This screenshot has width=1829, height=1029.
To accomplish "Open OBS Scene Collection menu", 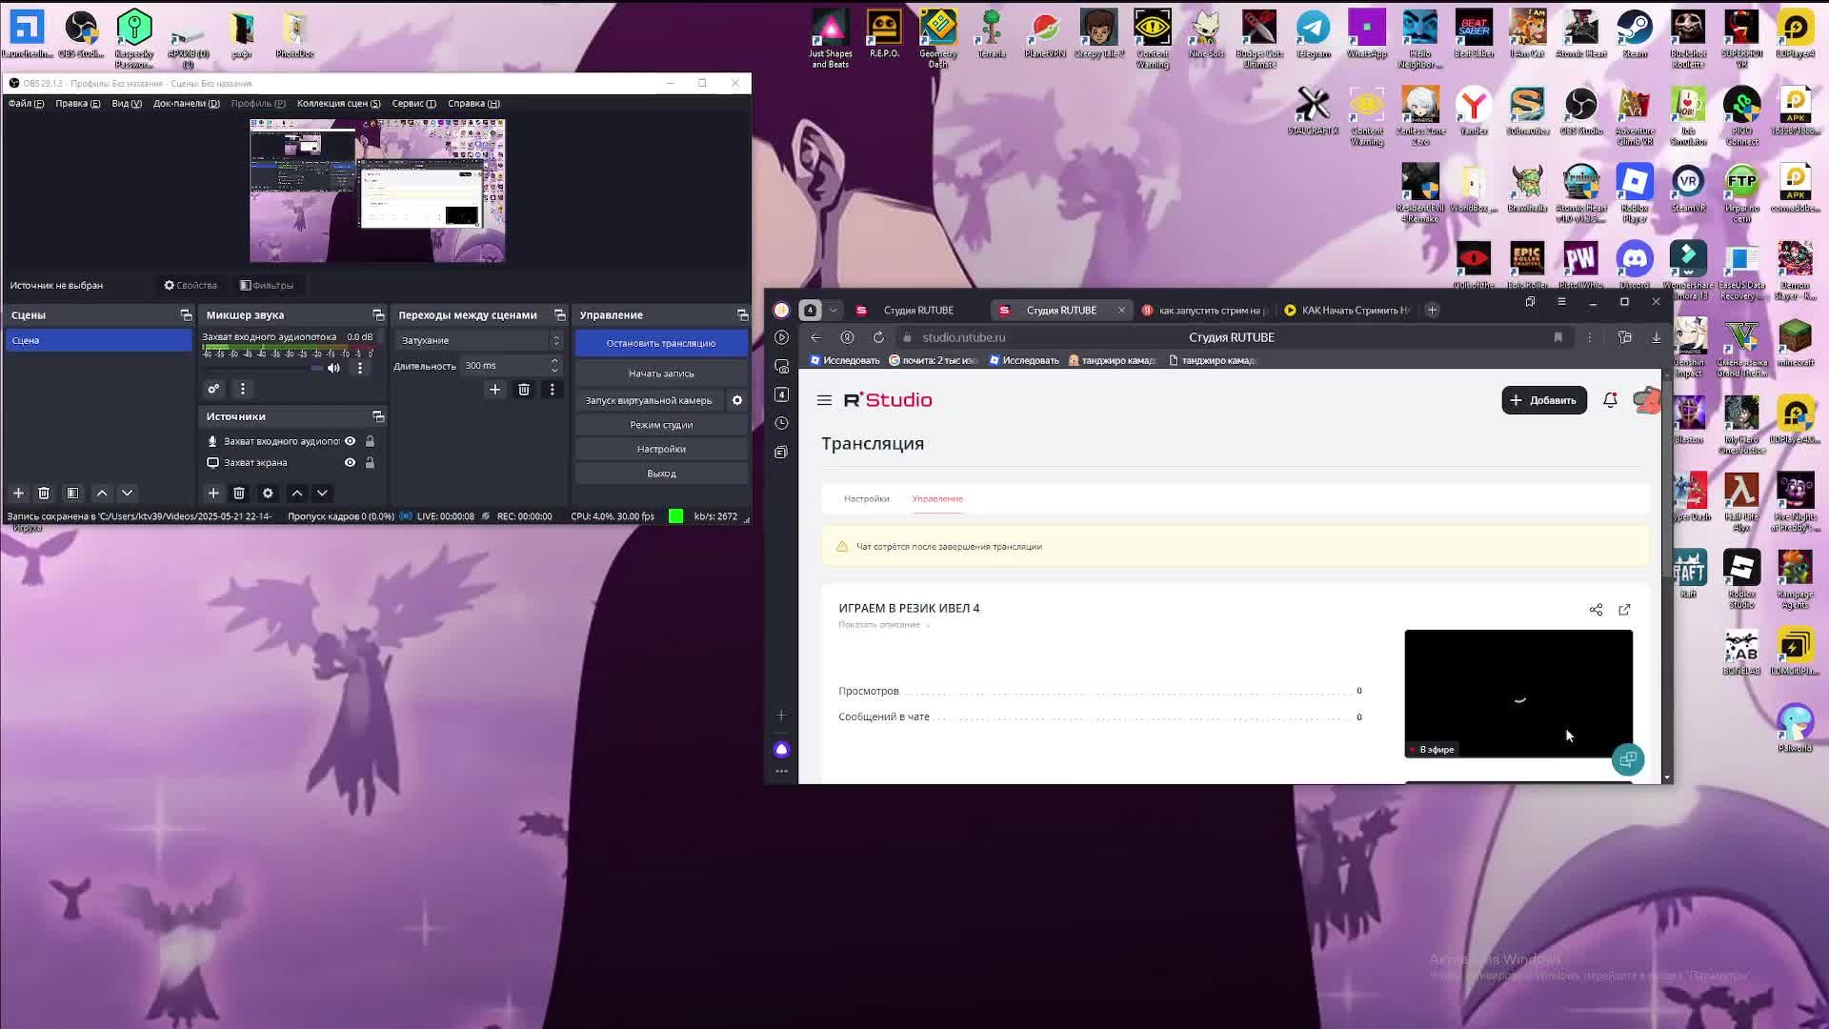I will click(x=338, y=103).
